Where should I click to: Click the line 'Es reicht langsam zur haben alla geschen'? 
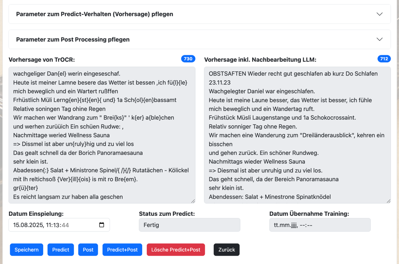click(x=68, y=197)
